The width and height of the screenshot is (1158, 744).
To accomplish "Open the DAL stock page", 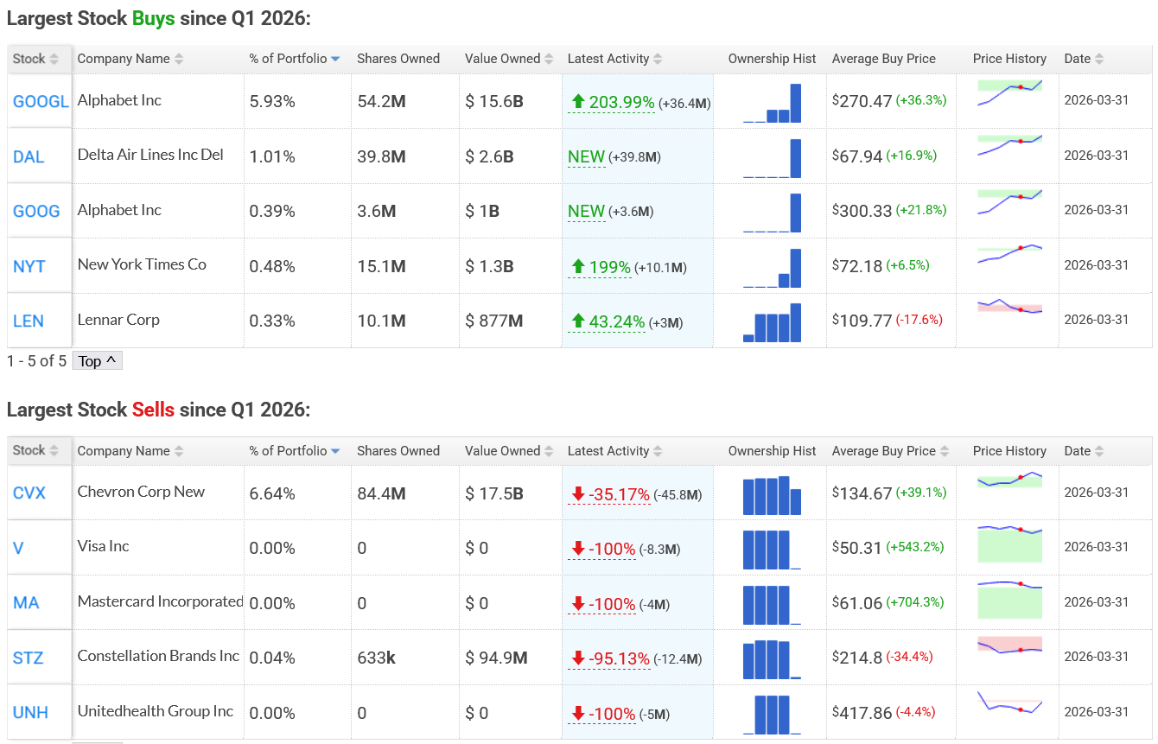I will tap(29, 156).
